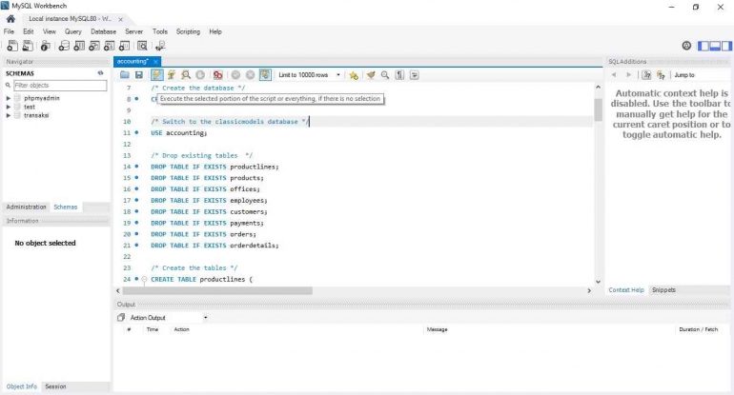Execute script with lightning bolt icon
Viewport: 734px width, 395px height.
[157, 75]
